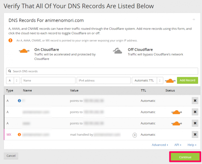This screenshot has width=202, height=164.
Task: Toggle the Cloudflare cloud on the third A record
Action: (176, 123)
